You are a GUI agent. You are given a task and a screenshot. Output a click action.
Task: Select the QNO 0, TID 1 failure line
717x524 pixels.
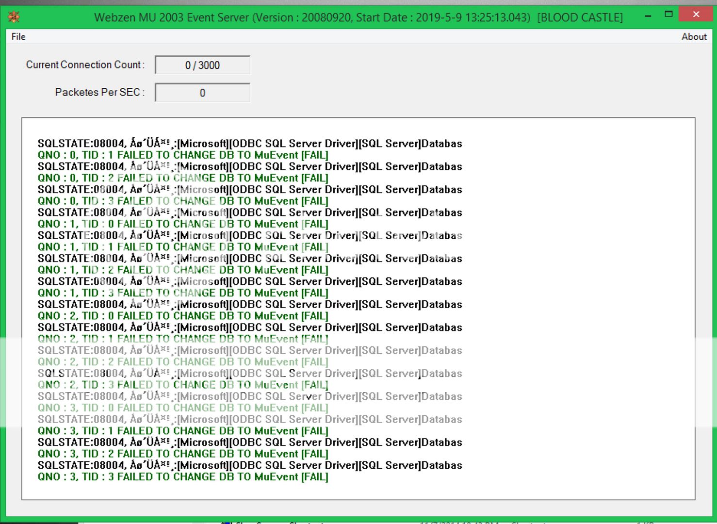183,155
